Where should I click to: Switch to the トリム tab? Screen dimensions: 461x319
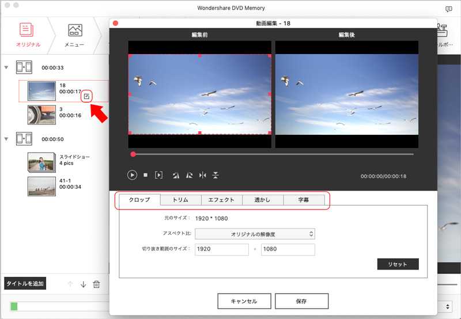coord(180,200)
